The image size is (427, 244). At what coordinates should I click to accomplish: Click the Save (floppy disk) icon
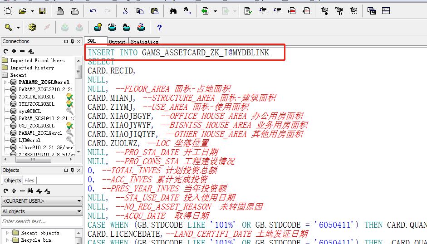click(42, 11)
